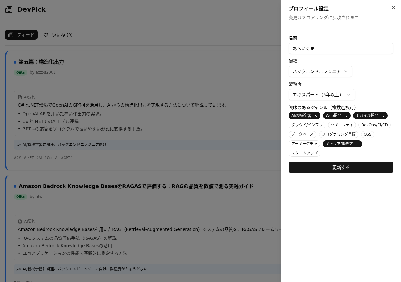Open the 職種 dropdown showing バックエンドエンジニア

320,71
